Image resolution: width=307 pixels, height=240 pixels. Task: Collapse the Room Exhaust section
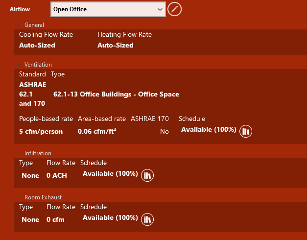(x=19, y=197)
